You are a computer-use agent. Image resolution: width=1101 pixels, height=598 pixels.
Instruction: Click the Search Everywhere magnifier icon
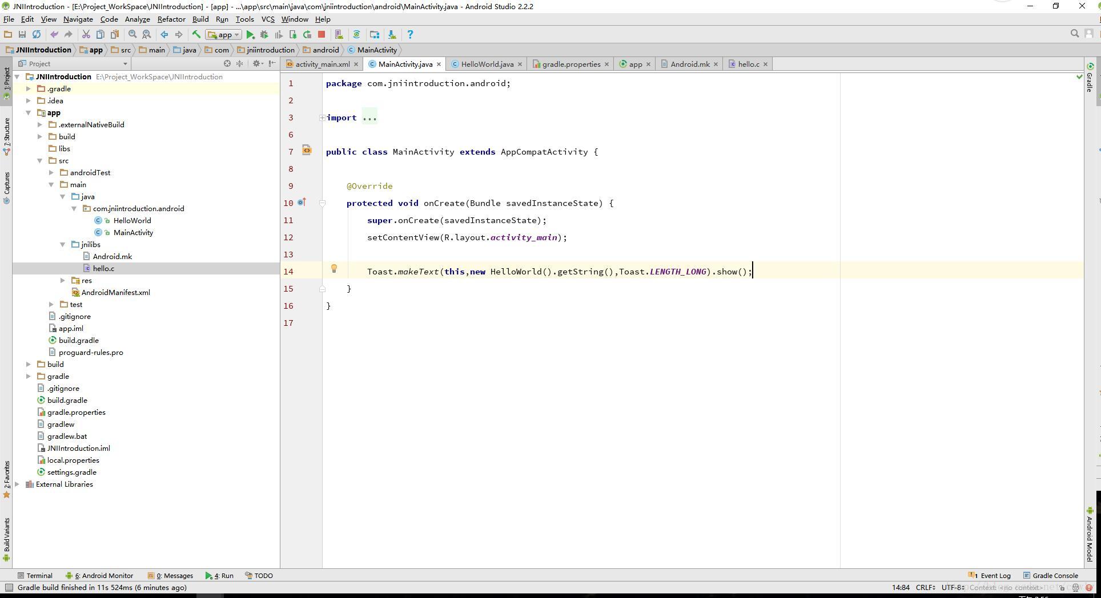tap(1075, 34)
